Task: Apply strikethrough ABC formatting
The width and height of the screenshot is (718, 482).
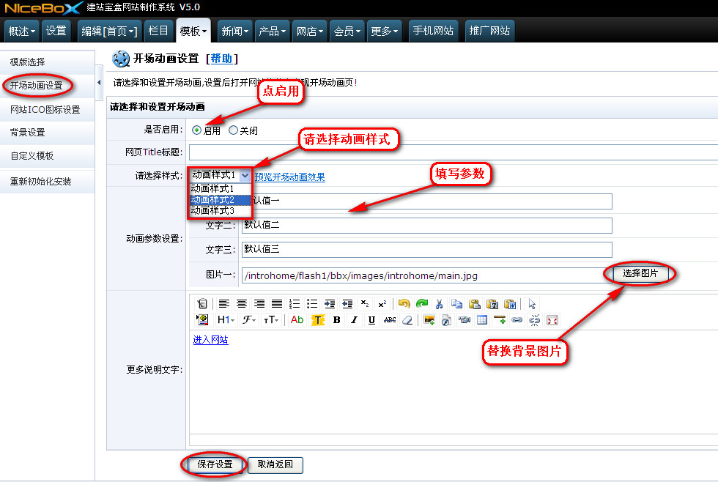Action: click(x=390, y=320)
